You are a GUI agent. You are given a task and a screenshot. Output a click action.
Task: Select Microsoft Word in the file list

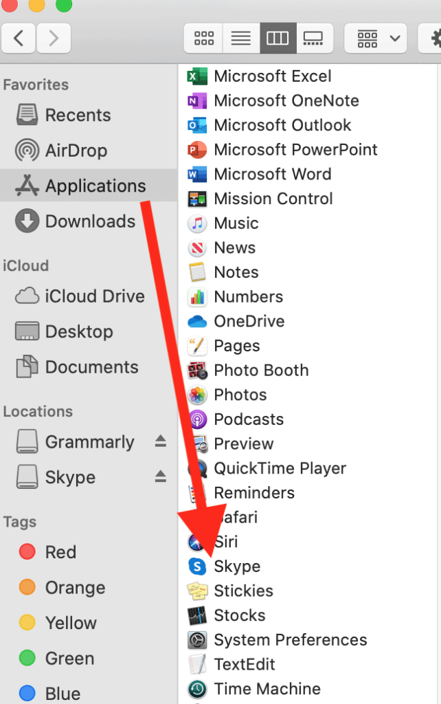pyautogui.click(x=272, y=175)
